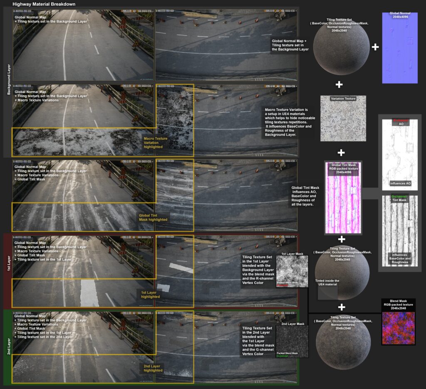Open the pink Global Tint Mask texture
This screenshot has height=389, width=426.
(343, 198)
